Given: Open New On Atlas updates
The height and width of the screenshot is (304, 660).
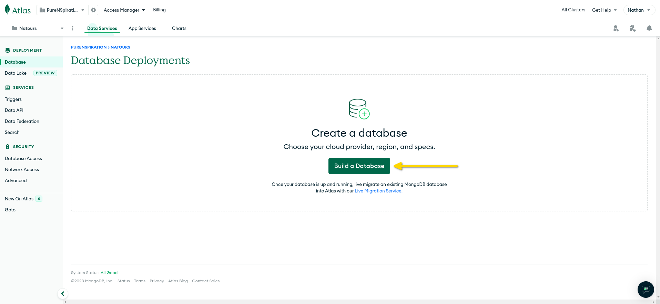Looking at the screenshot, I should click(19, 199).
